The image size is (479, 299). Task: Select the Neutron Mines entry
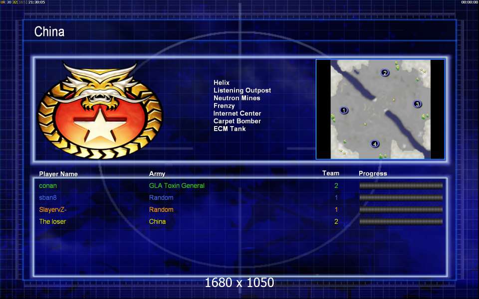237,98
